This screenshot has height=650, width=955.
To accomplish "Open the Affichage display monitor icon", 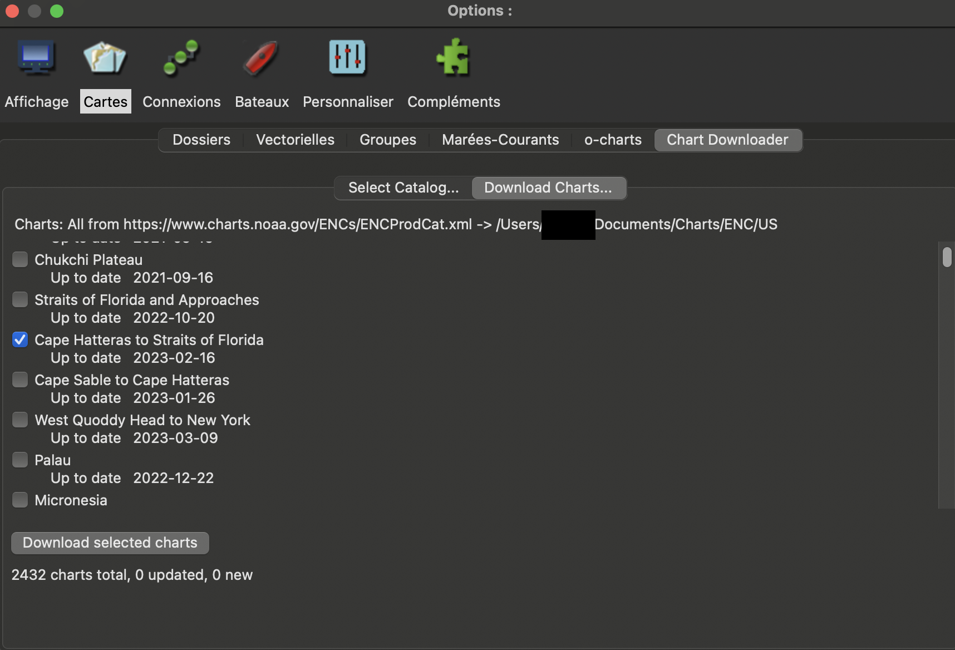I will click(x=36, y=57).
